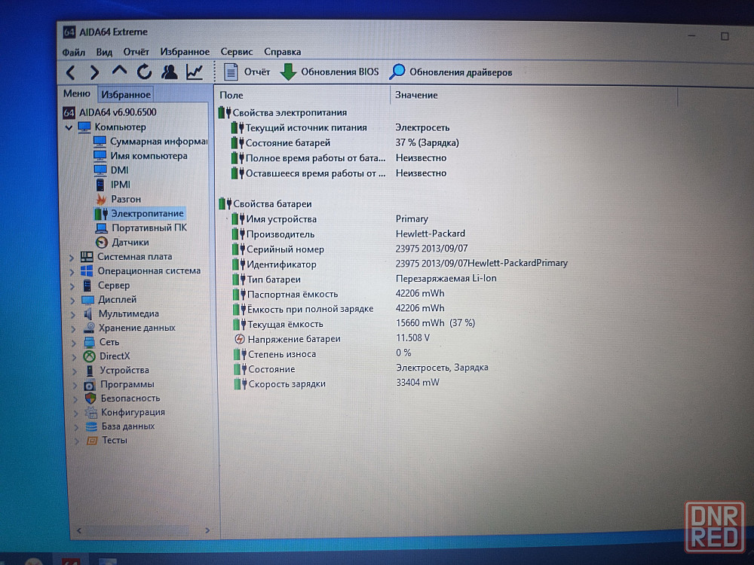This screenshot has width=754, height=565.
Task: Click Обновления BIOS green arrow button
Action: [329, 72]
